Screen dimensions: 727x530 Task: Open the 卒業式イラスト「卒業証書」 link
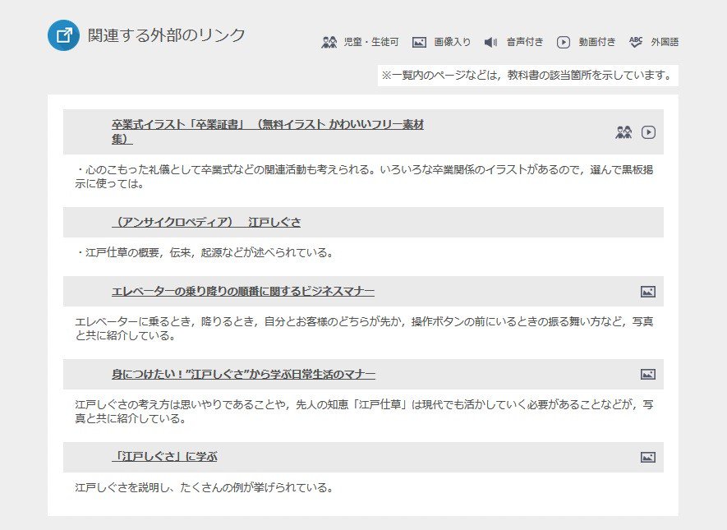[x=268, y=131]
